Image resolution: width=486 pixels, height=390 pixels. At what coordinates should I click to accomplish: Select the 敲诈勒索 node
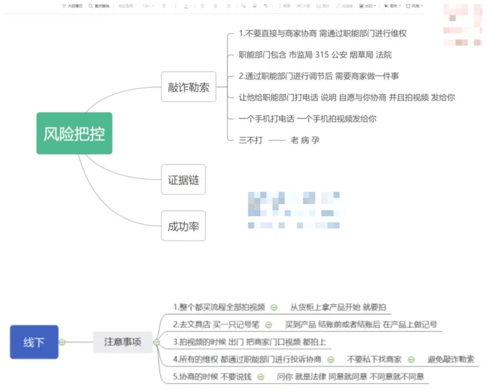(189, 87)
